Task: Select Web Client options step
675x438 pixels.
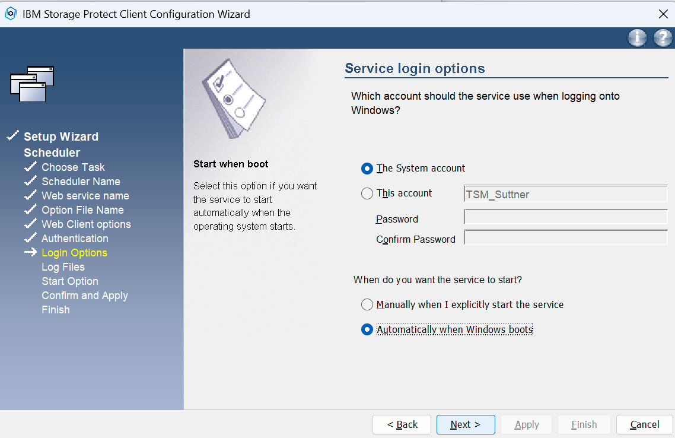Action: click(x=86, y=224)
